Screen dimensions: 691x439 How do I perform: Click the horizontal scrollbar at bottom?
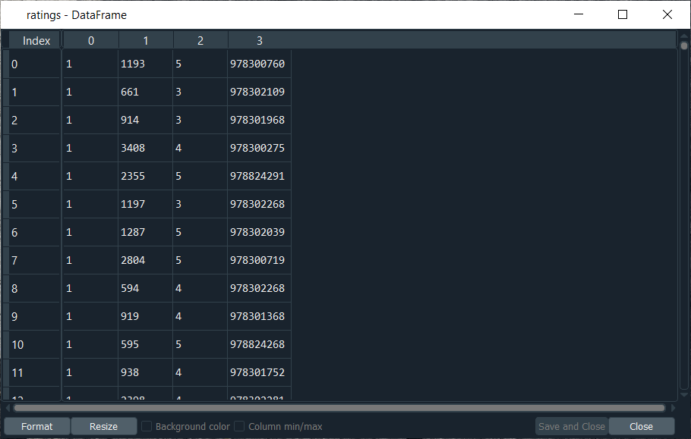tap(338, 408)
